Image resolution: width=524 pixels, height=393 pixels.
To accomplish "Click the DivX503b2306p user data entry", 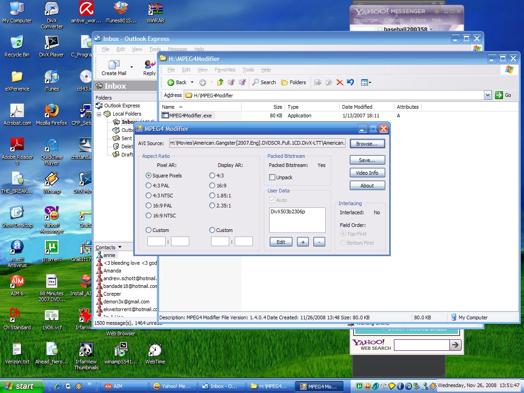I will coord(288,212).
